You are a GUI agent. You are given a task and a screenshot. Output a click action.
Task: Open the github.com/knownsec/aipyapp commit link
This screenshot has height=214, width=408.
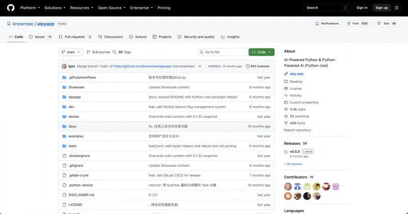[142, 66]
